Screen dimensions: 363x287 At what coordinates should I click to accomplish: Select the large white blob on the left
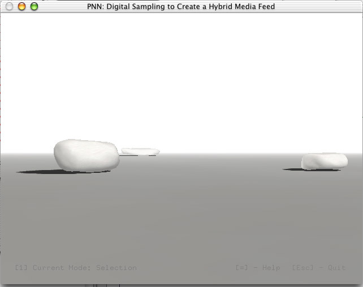pyautogui.click(x=87, y=155)
